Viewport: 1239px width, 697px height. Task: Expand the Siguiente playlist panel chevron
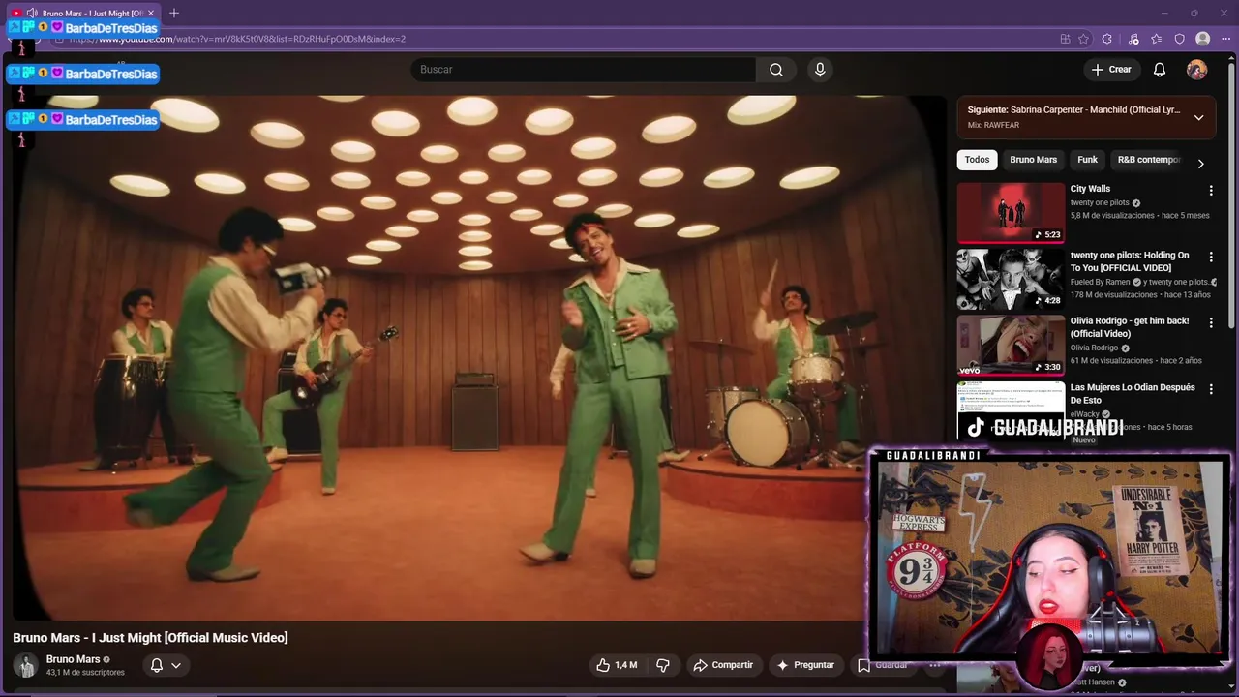pyautogui.click(x=1198, y=117)
